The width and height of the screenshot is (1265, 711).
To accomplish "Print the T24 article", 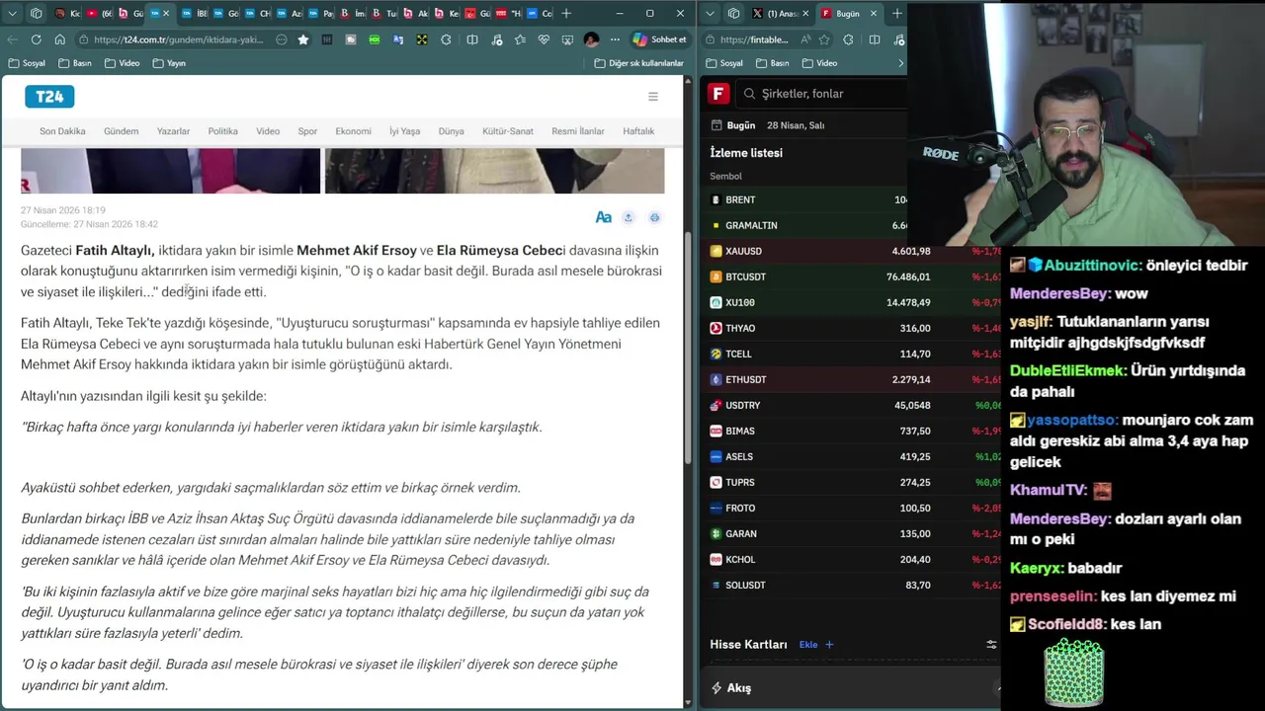I will point(654,217).
